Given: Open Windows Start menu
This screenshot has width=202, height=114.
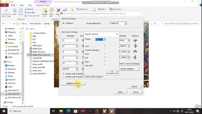Looking at the screenshot, I should tap(3, 111).
